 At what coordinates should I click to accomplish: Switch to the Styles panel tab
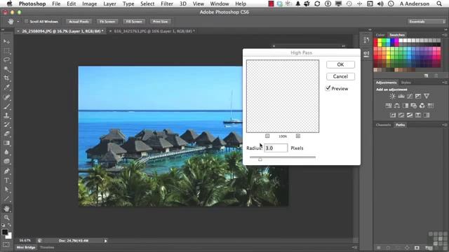(x=406, y=83)
